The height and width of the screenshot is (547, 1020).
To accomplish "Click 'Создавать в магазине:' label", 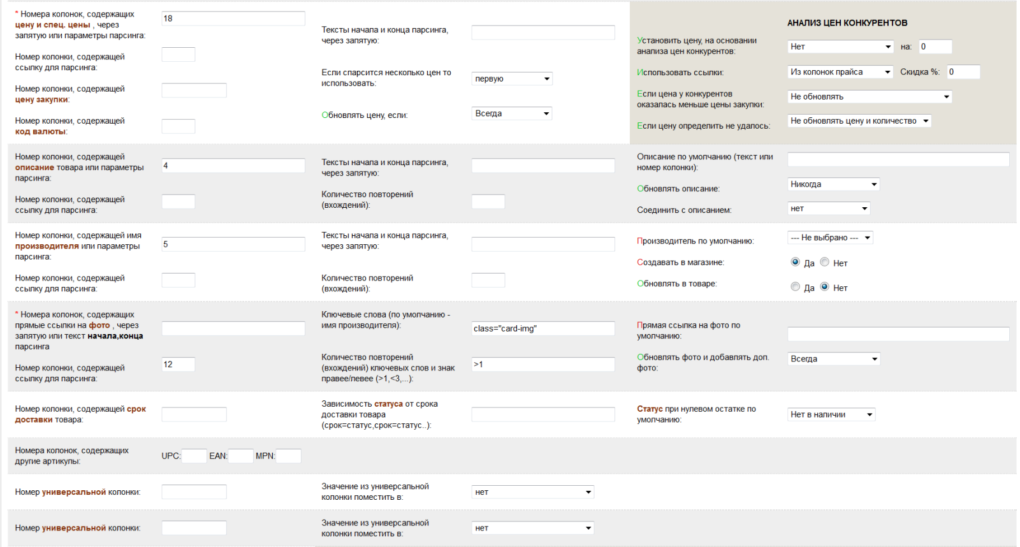I will (680, 262).
